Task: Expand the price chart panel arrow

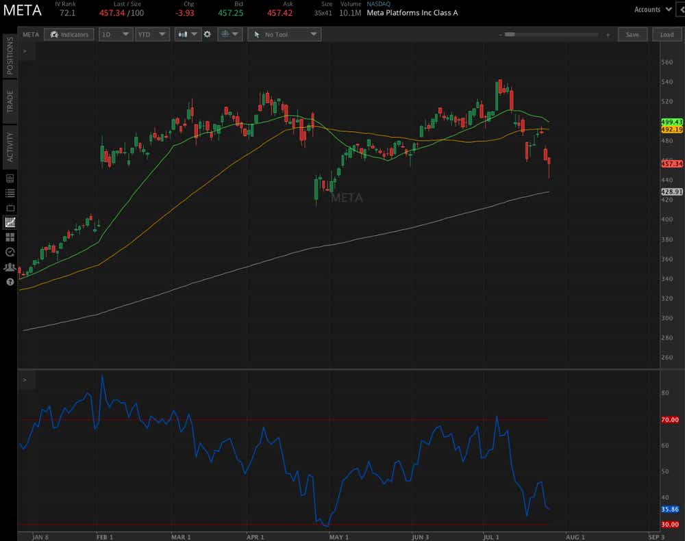Action: tap(25, 51)
